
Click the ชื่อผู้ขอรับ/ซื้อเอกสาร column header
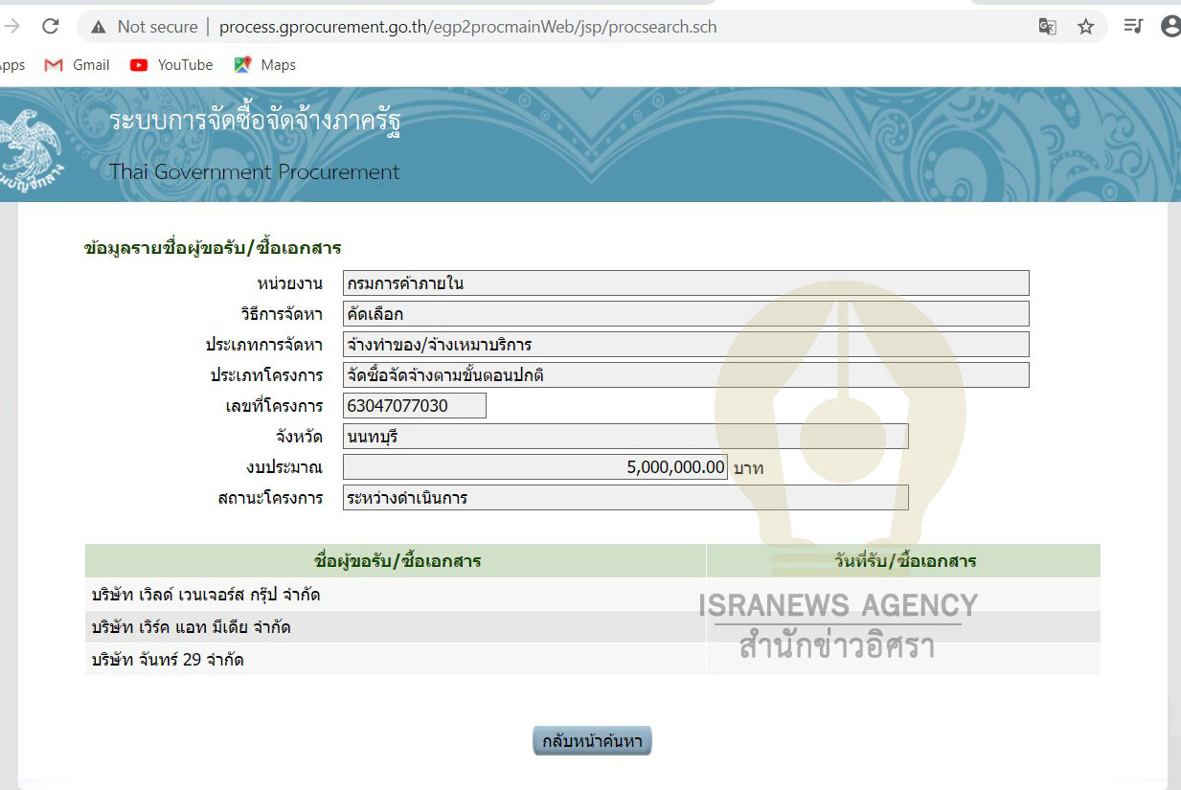(x=397, y=561)
